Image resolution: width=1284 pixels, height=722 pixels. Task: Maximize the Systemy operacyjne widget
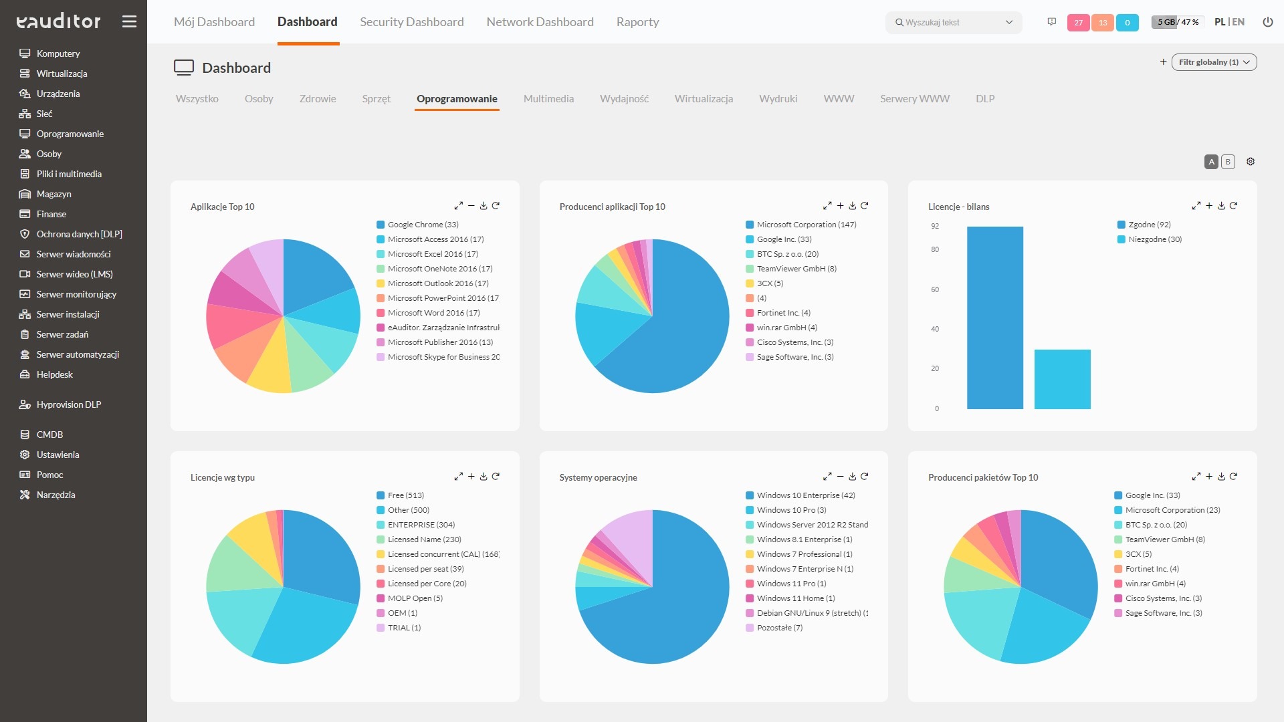click(827, 477)
